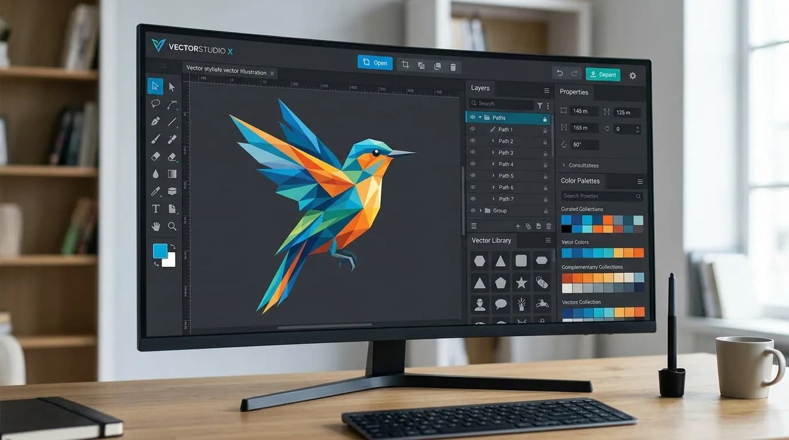Viewport: 789px width, 440px height.
Task: Toggle visibility of Path 4 layer
Action: point(473,164)
